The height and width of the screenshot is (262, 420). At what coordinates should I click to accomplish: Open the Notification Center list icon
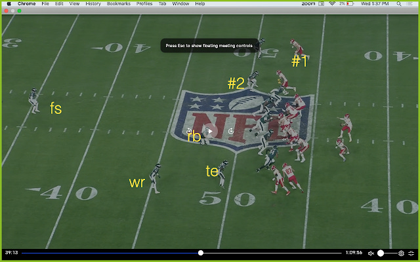tap(409, 4)
